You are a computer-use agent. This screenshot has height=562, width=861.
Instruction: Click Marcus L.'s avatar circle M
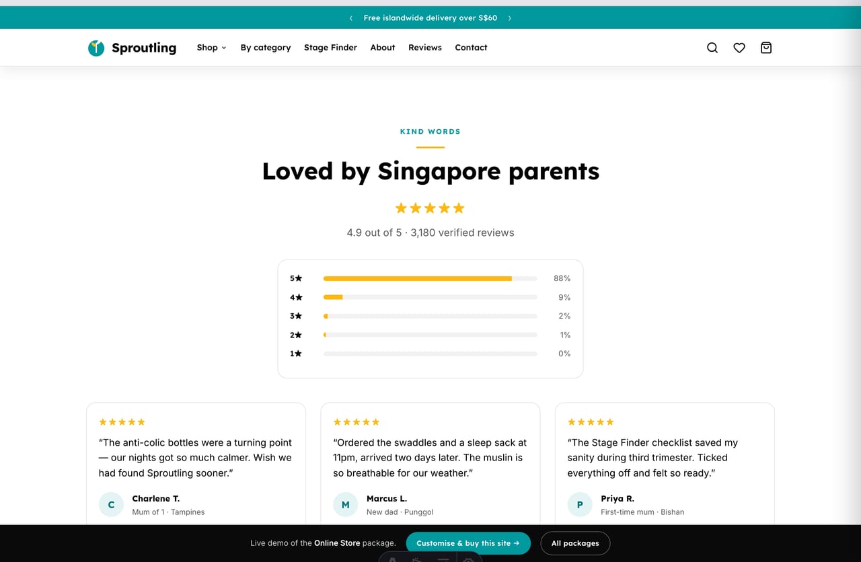[346, 504]
